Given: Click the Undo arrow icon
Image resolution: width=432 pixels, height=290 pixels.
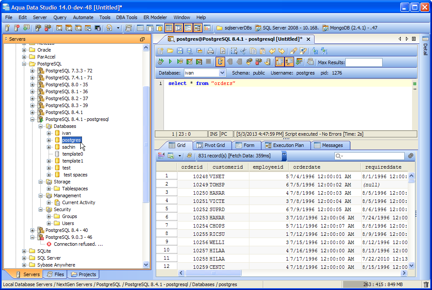Looking at the screenshot, I should 272,51.
